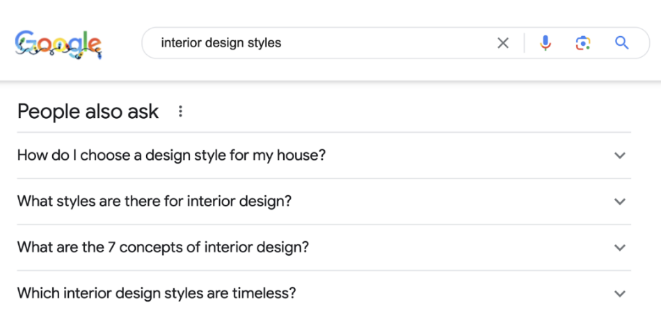The image size is (661, 312).
Task: Open 'Which interior design styles are timeless?'
Action: (157, 293)
